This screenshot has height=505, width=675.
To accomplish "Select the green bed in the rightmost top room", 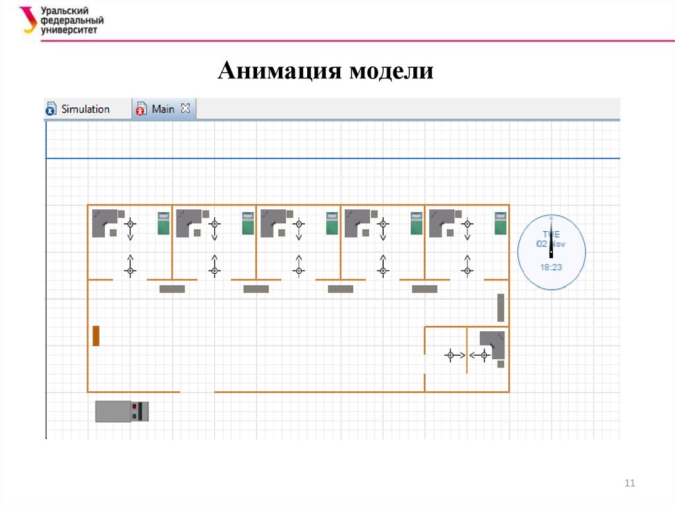I will [x=501, y=223].
